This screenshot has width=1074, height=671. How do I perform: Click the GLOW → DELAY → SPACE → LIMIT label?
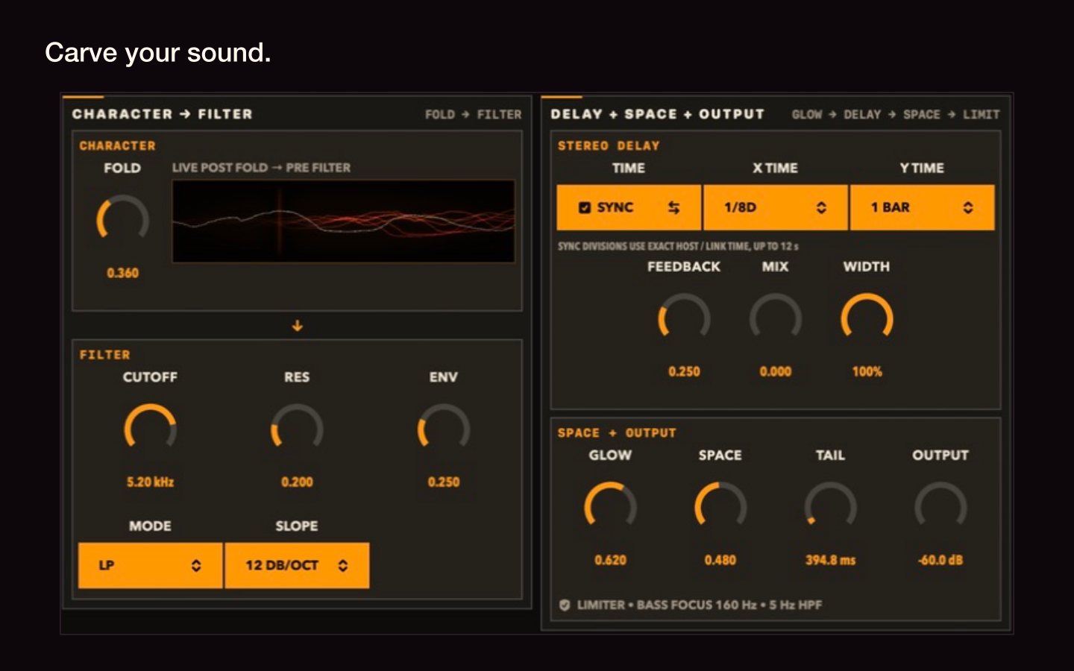coord(895,114)
